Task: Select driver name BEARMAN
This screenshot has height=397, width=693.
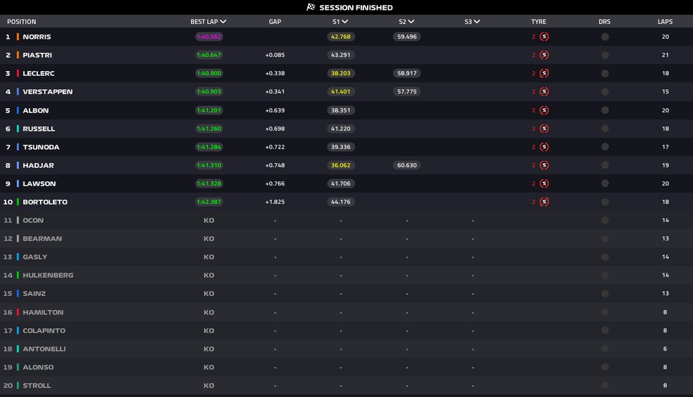Action: [42, 239]
